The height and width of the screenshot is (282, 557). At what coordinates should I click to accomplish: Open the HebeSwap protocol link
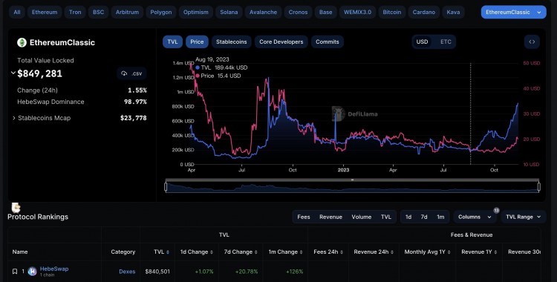point(54,269)
